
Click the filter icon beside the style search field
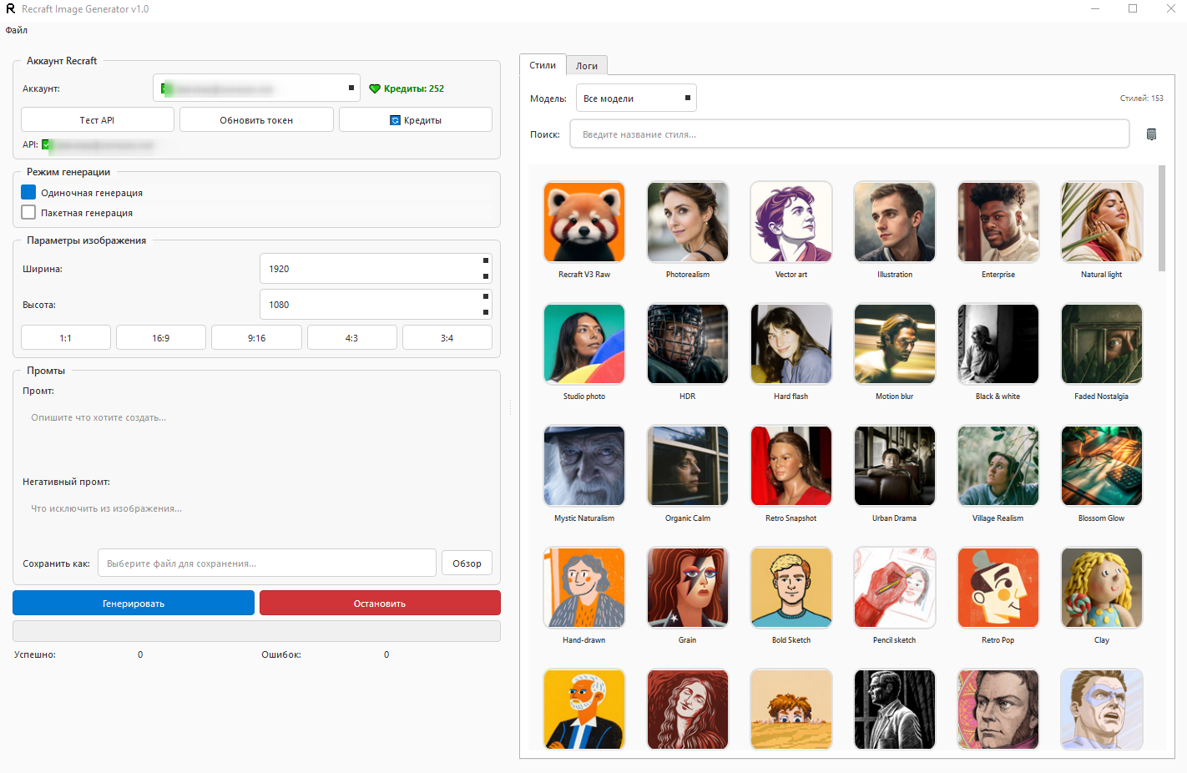point(1152,134)
